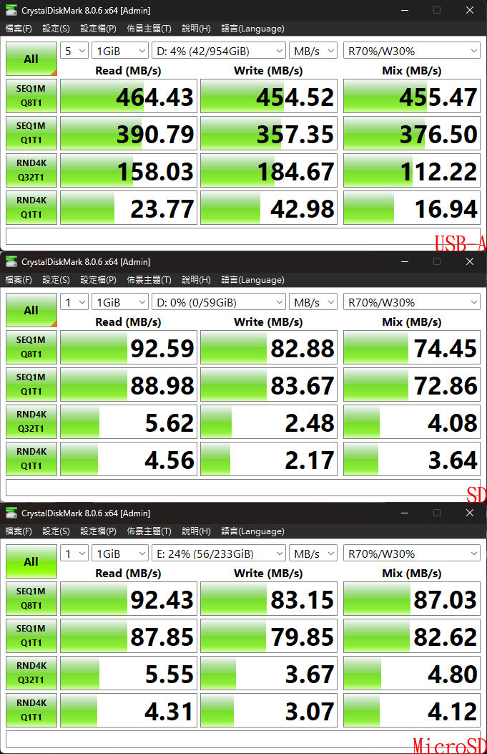This screenshot has height=754, width=487.
Task: Close the USB-A CrystalDiskMark window
Action: 470,10
